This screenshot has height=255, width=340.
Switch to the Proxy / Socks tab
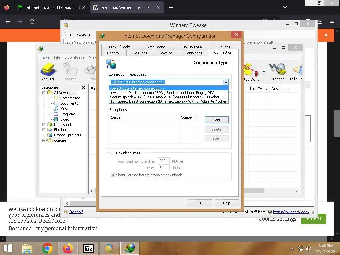click(120, 47)
